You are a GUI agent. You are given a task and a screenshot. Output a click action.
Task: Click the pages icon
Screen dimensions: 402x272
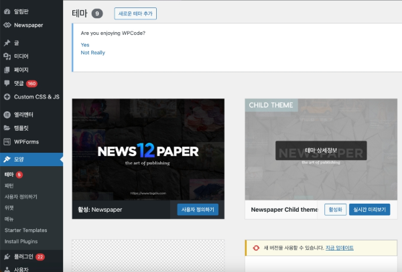(x=7, y=70)
